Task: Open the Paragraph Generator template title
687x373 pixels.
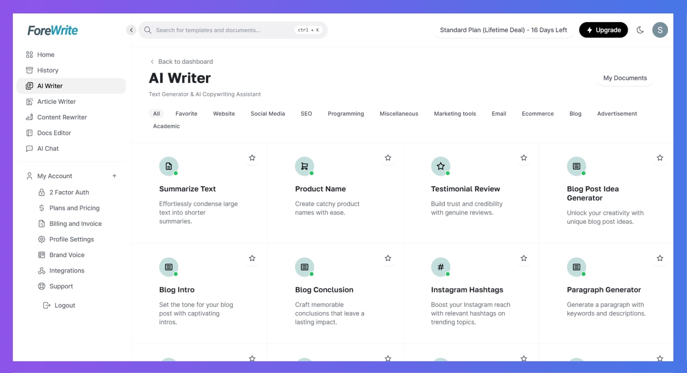Action: click(x=604, y=290)
